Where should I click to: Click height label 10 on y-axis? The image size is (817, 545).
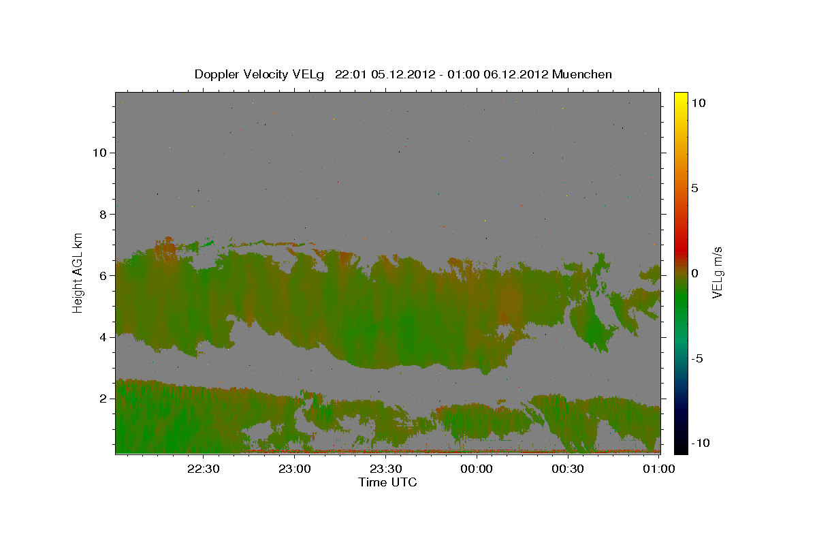99,153
